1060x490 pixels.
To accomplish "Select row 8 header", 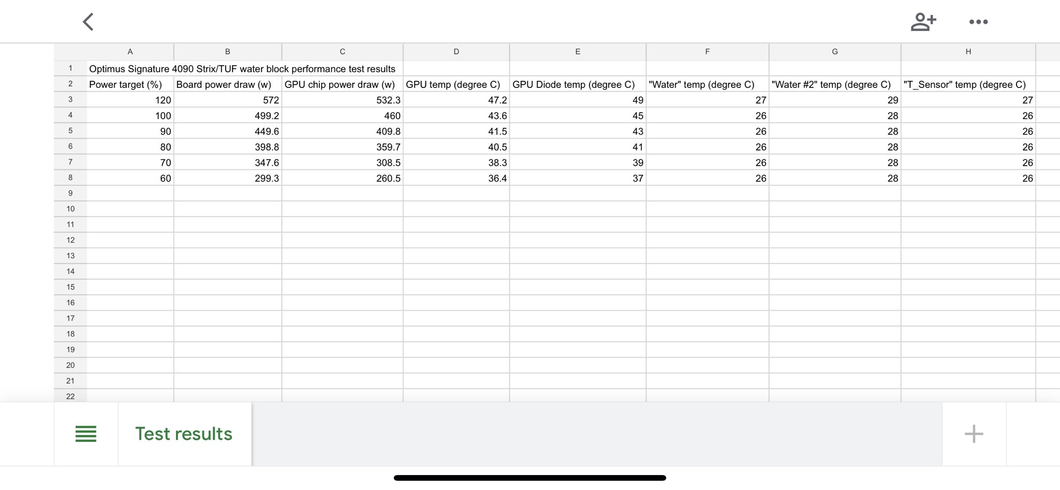I will click(x=70, y=178).
